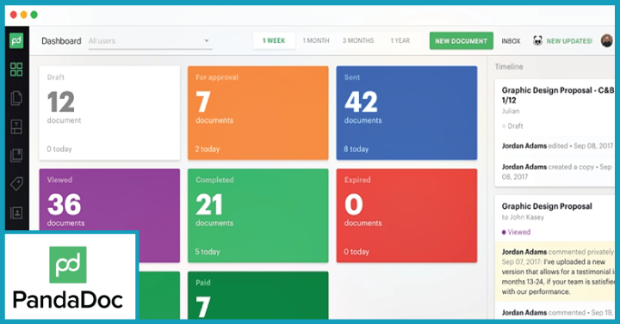This screenshot has height=324, width=620.
Task: Open the Templates icon in sidebar
Action: [x=16, y=126]
